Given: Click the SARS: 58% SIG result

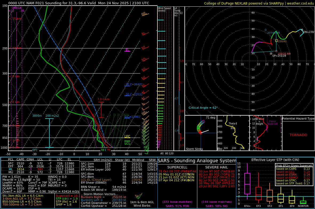Looking at the screenshot, I should 216,206.
